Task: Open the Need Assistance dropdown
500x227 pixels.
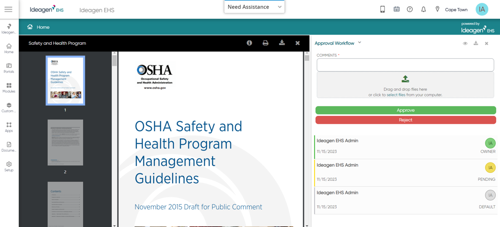Action: [x=255, y=7]
